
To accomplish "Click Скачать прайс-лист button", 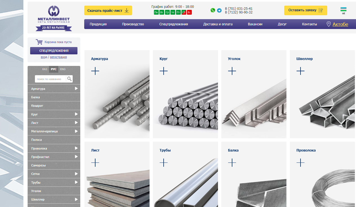I will tap(108, 10).
